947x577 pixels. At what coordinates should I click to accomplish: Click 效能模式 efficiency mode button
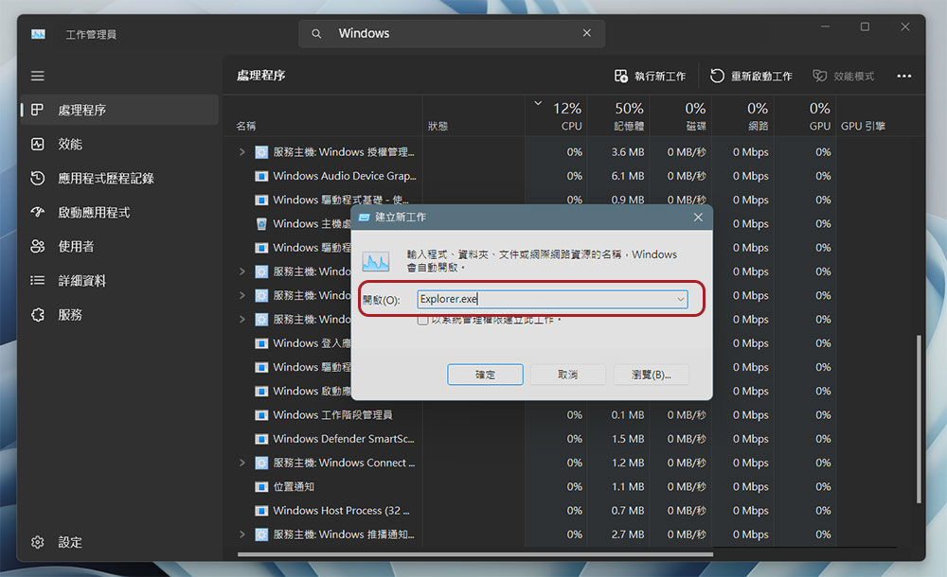pyautogui.click(x=843, y=76)
